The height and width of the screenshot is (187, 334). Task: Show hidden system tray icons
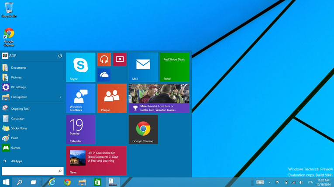point(269,182)
